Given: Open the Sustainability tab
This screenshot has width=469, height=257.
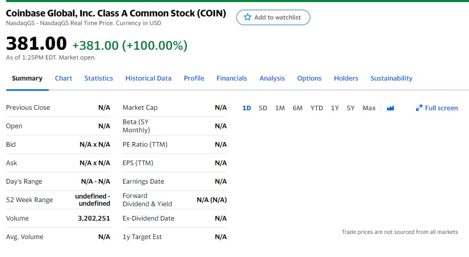Looking at the screenshot, I should (x=391, y=78).
